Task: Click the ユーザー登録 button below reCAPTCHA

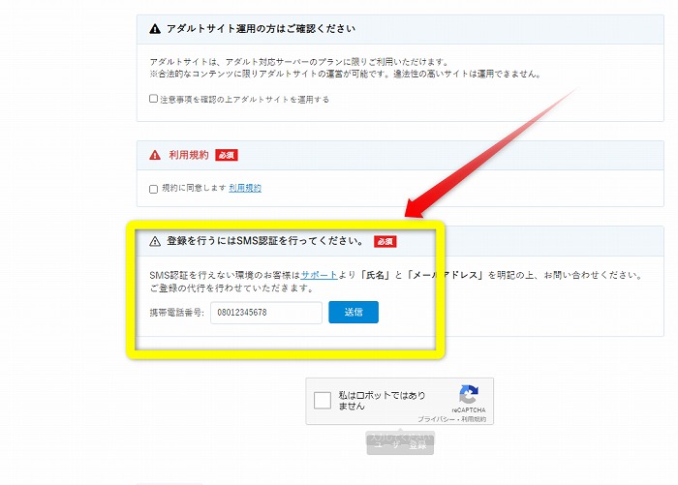Action: click(400, 444)
